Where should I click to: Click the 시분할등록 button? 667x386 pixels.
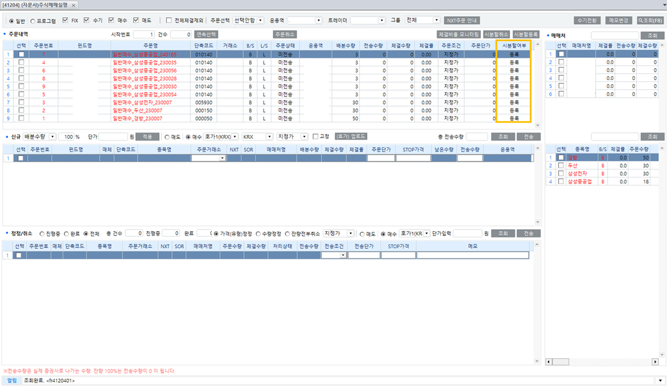click(x=526, y=34)
